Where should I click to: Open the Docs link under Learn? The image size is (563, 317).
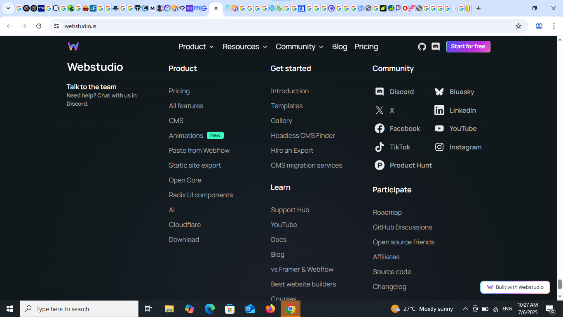[279, 239]
